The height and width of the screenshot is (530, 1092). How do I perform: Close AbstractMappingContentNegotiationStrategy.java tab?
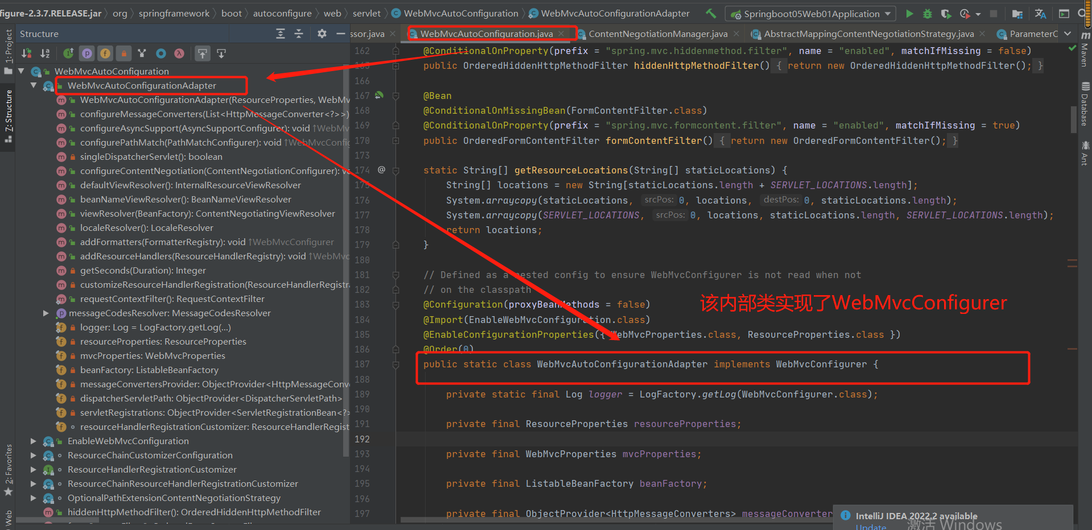pyautogui.click(x=983, y=34)
